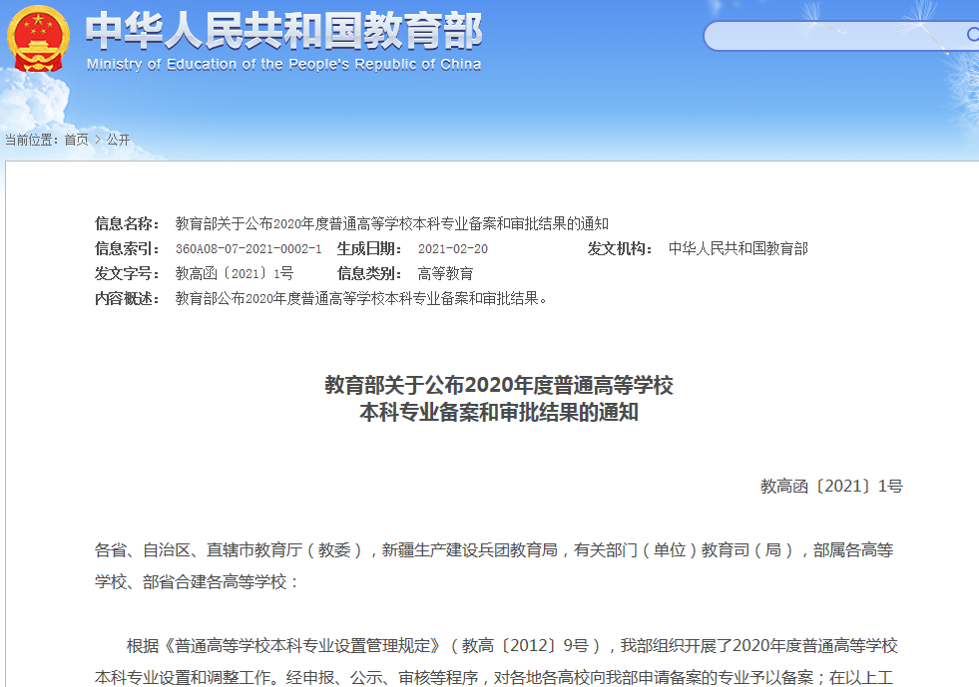The height and width of the screenshot is (687, 979).
Task: Click the bold heading line 本科专业备案和审批结果的通知
Action: click(499, 412)
